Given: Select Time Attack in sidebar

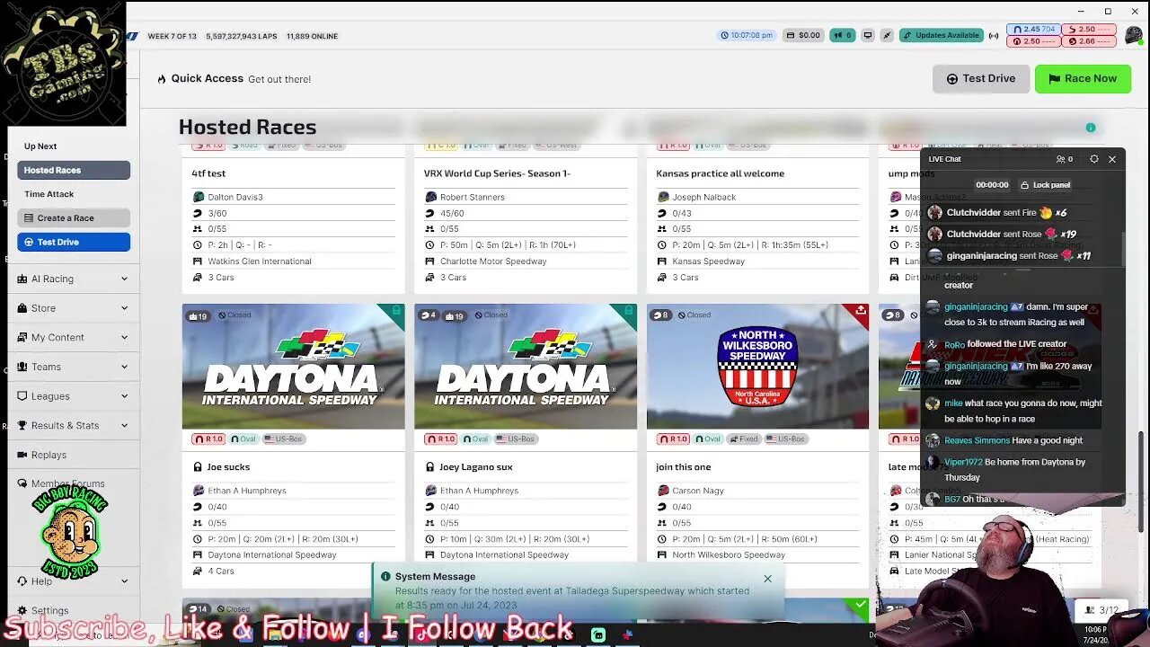Looking at the screenshot, I should pos(49,194).
